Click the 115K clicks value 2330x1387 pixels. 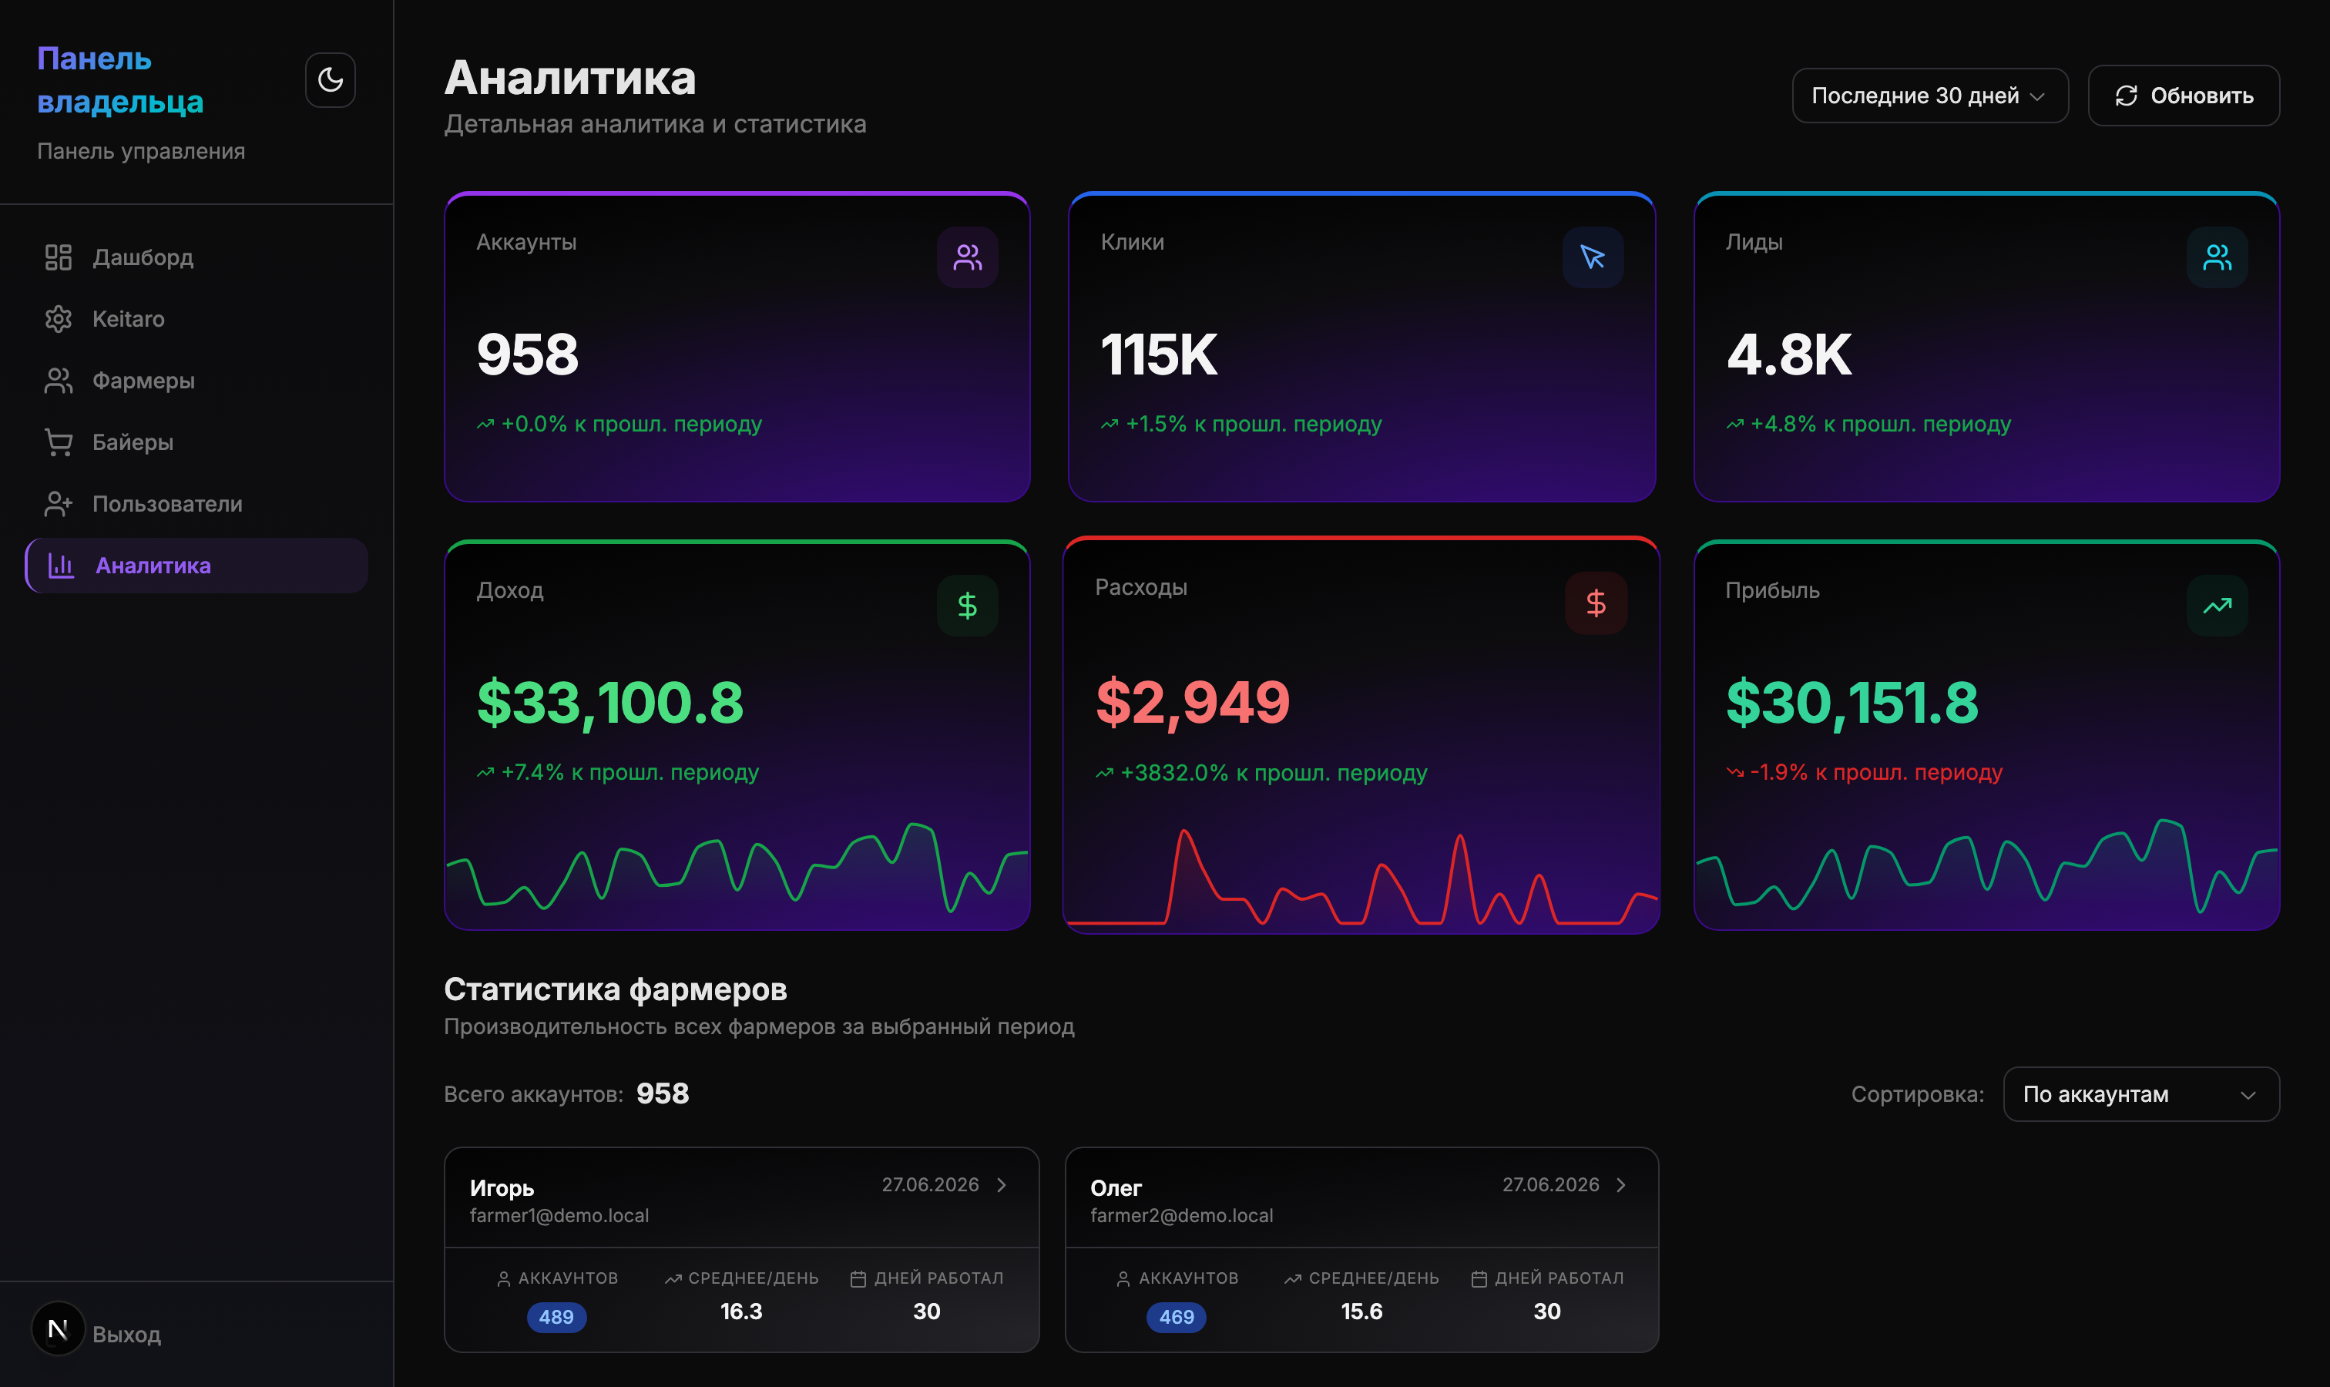coord(1159,355)
